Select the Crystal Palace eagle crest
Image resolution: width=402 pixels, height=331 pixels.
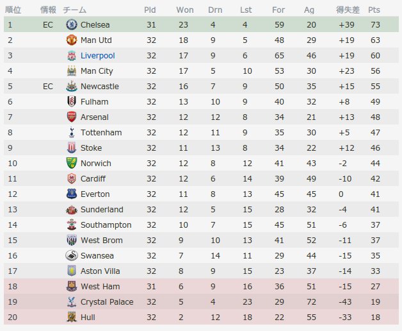point(72,302)
